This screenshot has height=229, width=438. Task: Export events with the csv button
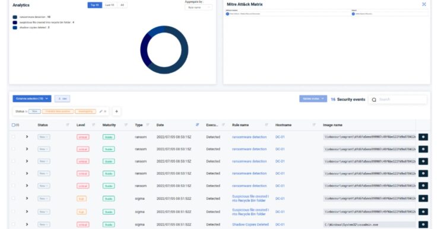pyautogui.click(x=62, y=98)
